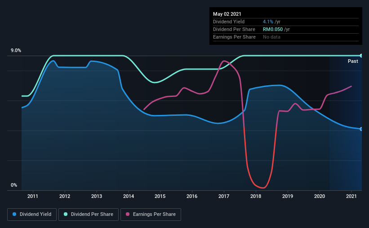Click the 4.1% dividend yield tooltip value
This screenshot has height=228, width=369.
click(268, 22)
